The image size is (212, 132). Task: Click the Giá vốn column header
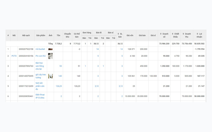click(130, 35)
